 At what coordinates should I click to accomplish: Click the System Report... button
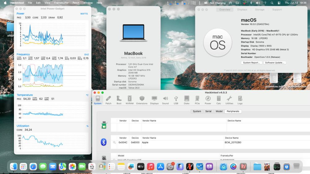(251, 63)
